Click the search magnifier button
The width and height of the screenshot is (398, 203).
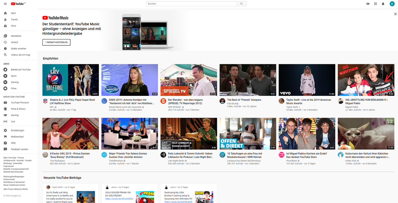(x=241, y=4)
